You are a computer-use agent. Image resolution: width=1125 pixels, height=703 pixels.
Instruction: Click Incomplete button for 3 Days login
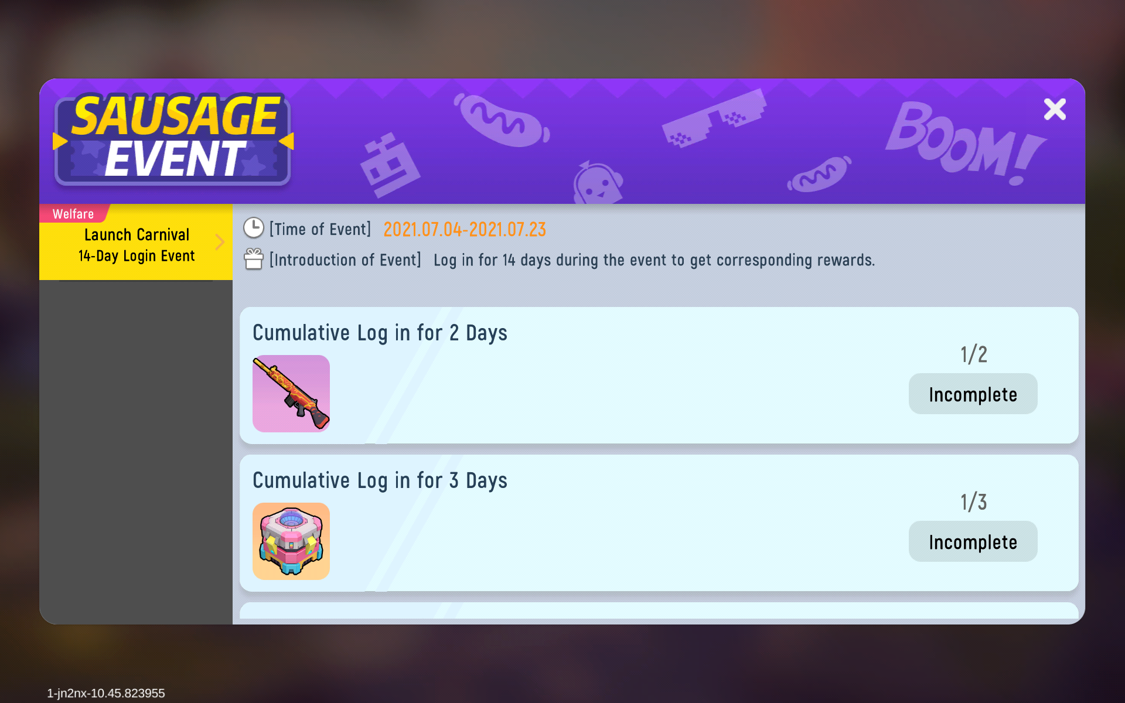(x=973, y=541)
